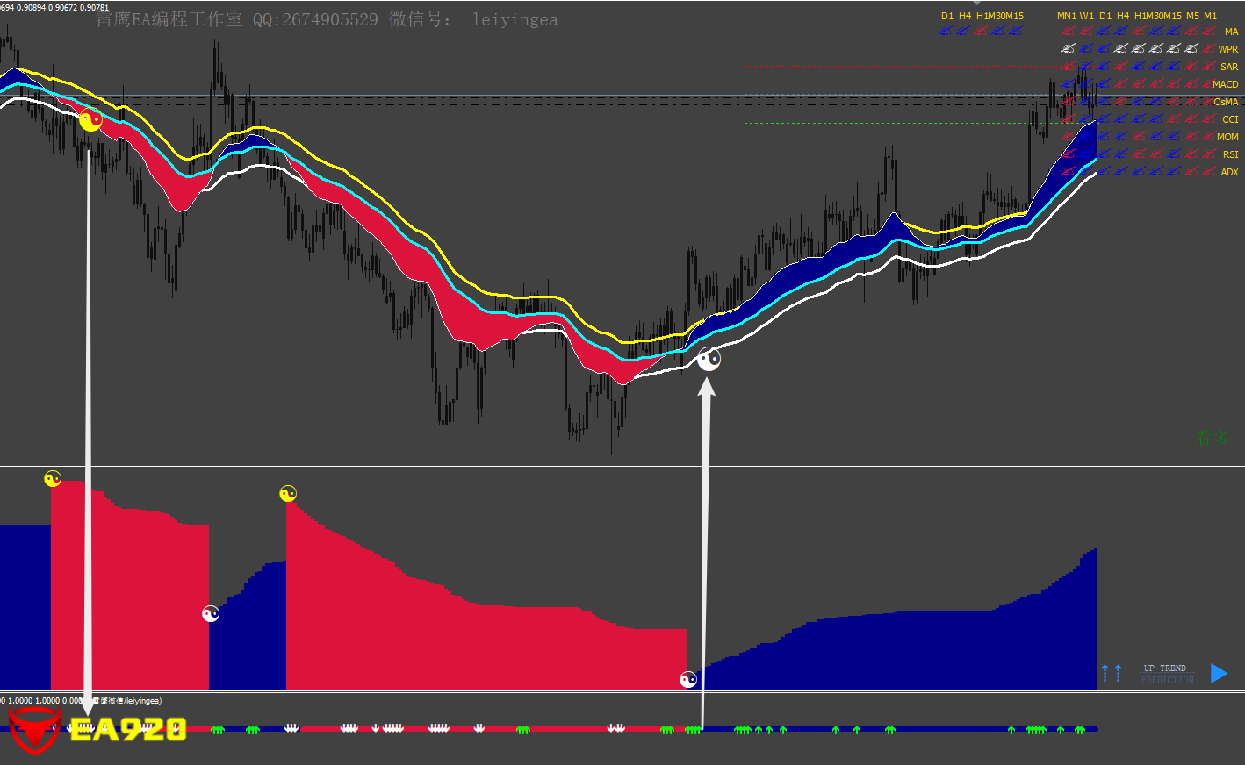This screenshot has width=1245, height=765.
Task: Click the white yin-yang marker on the main price chart
Action: pyautogui.click(x=709, y=359)
